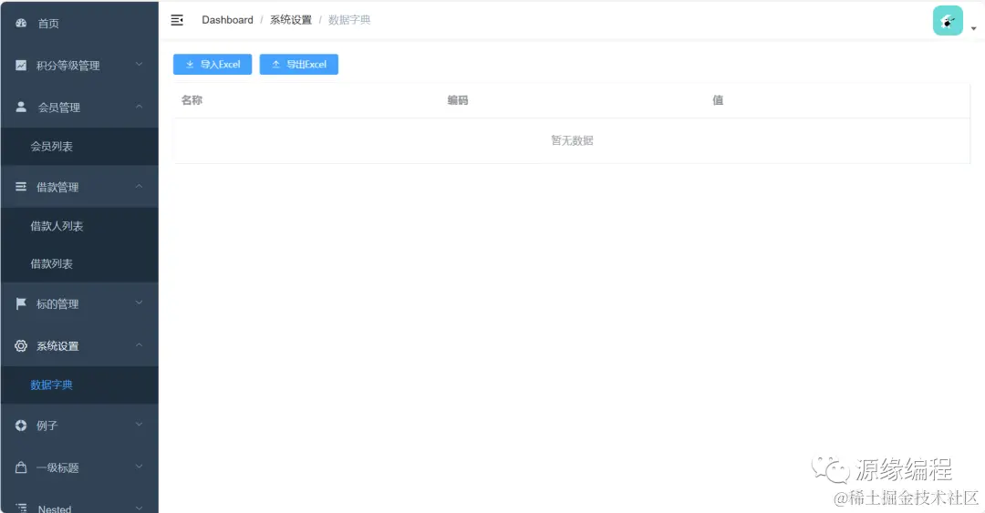Click the circular icon beside 例子
Image resolution: width=985 pixels, height=513 pixels.
(21, 426)
